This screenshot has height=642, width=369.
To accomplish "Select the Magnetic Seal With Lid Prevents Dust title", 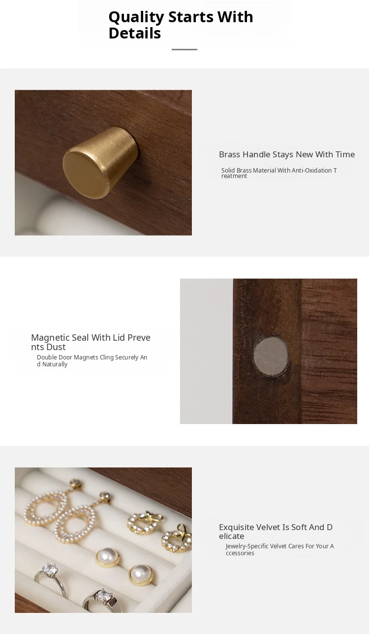I will click(91, 342).
